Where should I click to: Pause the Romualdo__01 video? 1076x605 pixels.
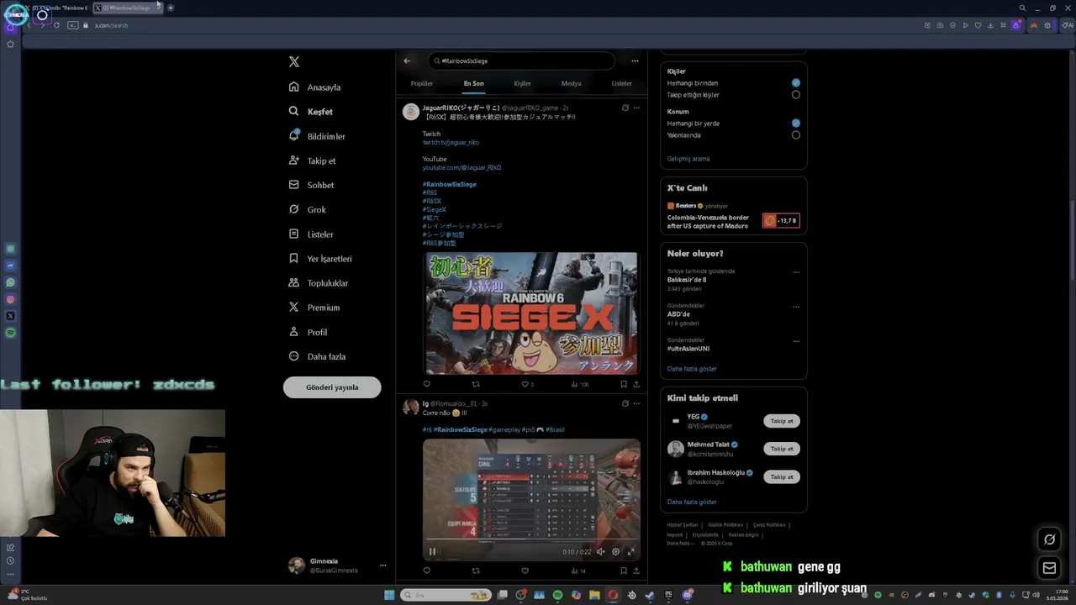pos(432,552)
